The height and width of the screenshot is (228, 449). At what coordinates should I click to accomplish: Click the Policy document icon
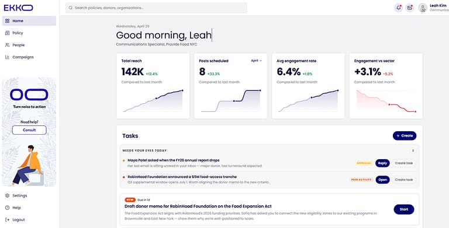[x=8, y=33]
